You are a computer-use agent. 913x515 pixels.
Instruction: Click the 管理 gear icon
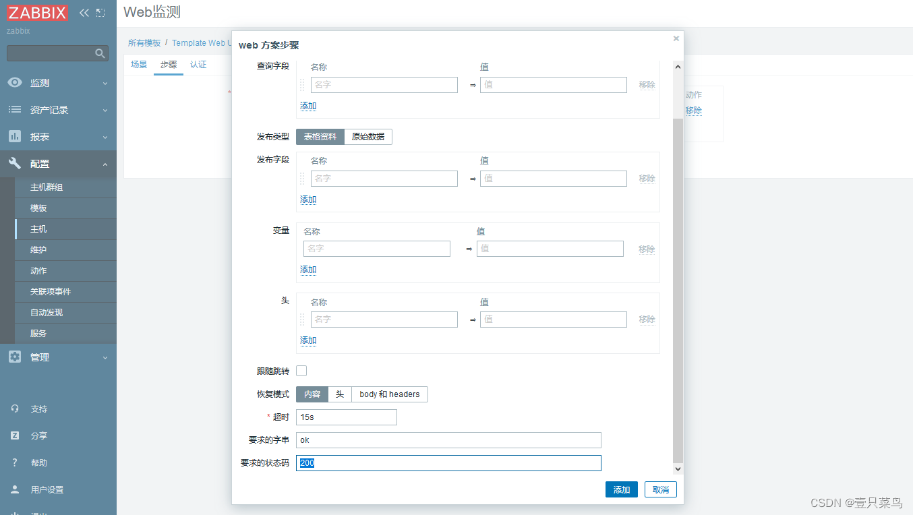tap(15, 357)
